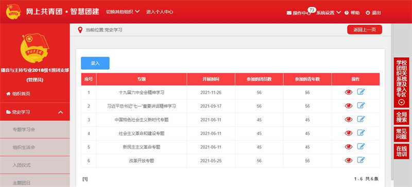Click the 返回上一页 button
Viewport: 412px width, 187px height.
(365, 30)
